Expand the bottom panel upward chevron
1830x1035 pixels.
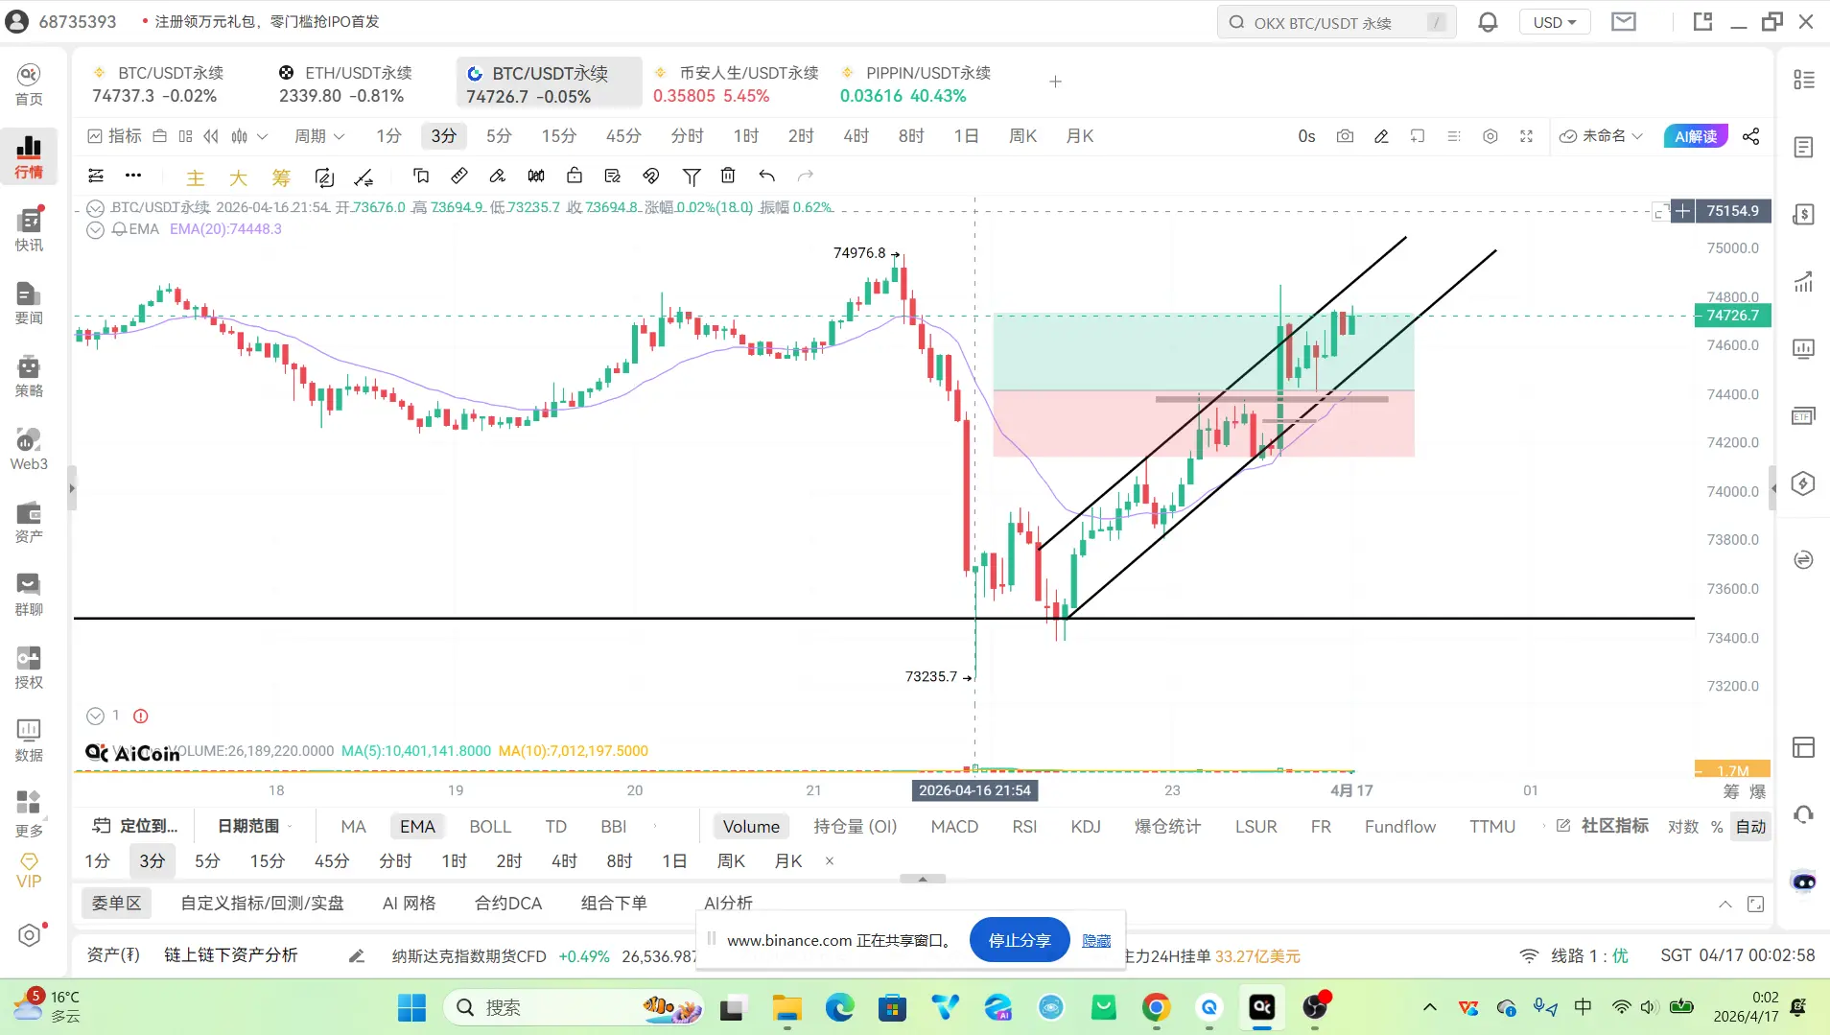pyautogui.click(x=1724, y=904)
